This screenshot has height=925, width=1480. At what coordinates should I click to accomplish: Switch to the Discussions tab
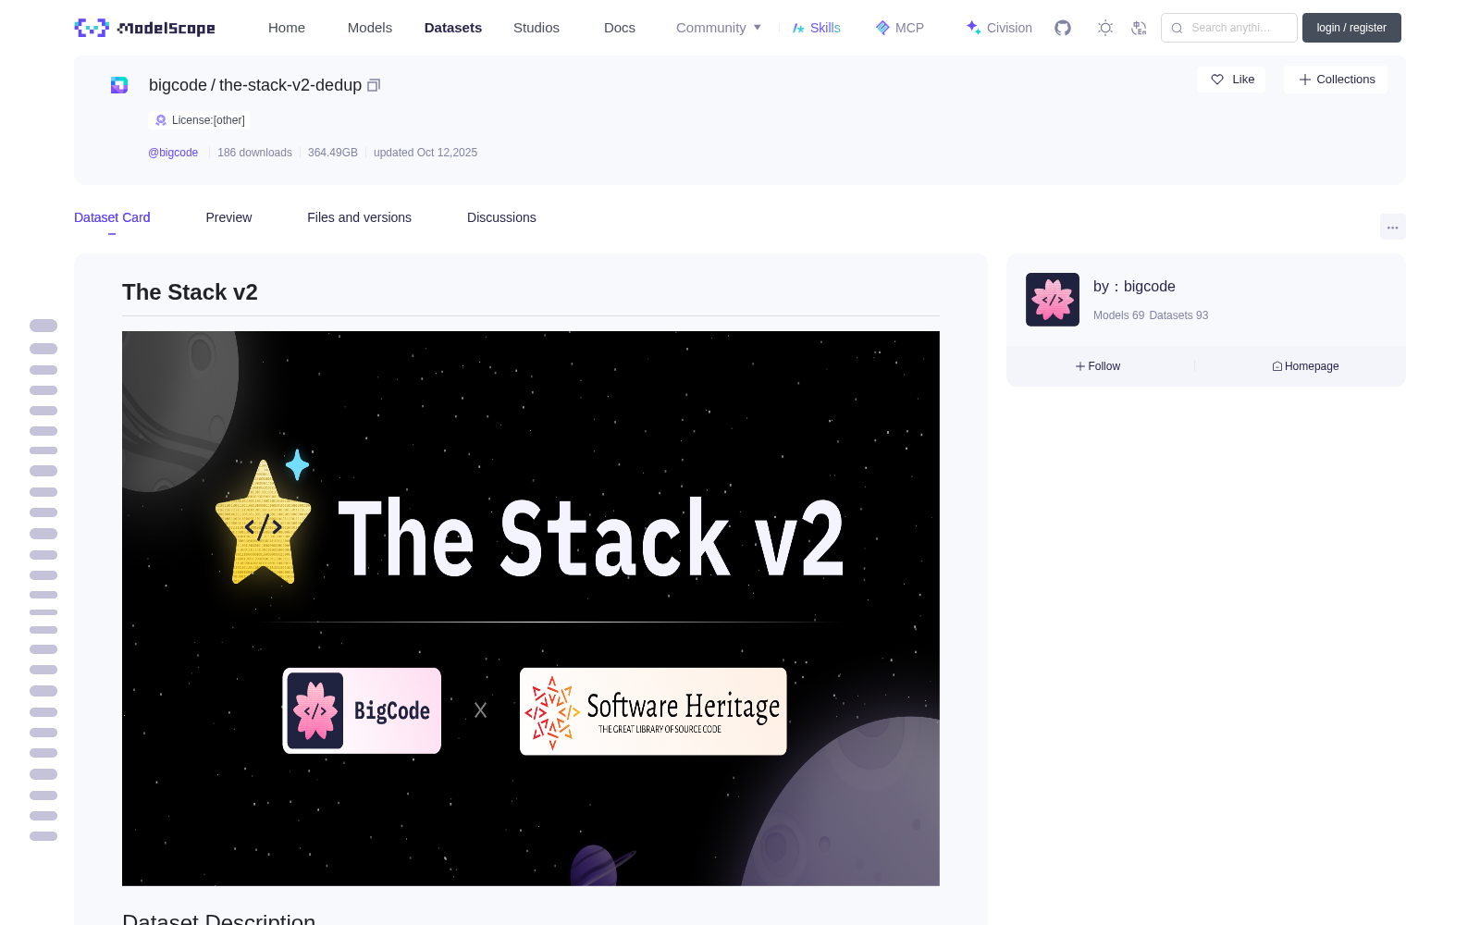pos(501,217)
